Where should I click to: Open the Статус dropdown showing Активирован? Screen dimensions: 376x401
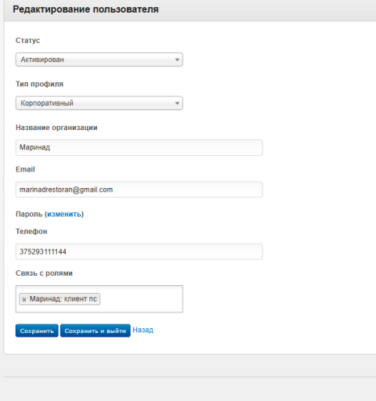[99, 60]
